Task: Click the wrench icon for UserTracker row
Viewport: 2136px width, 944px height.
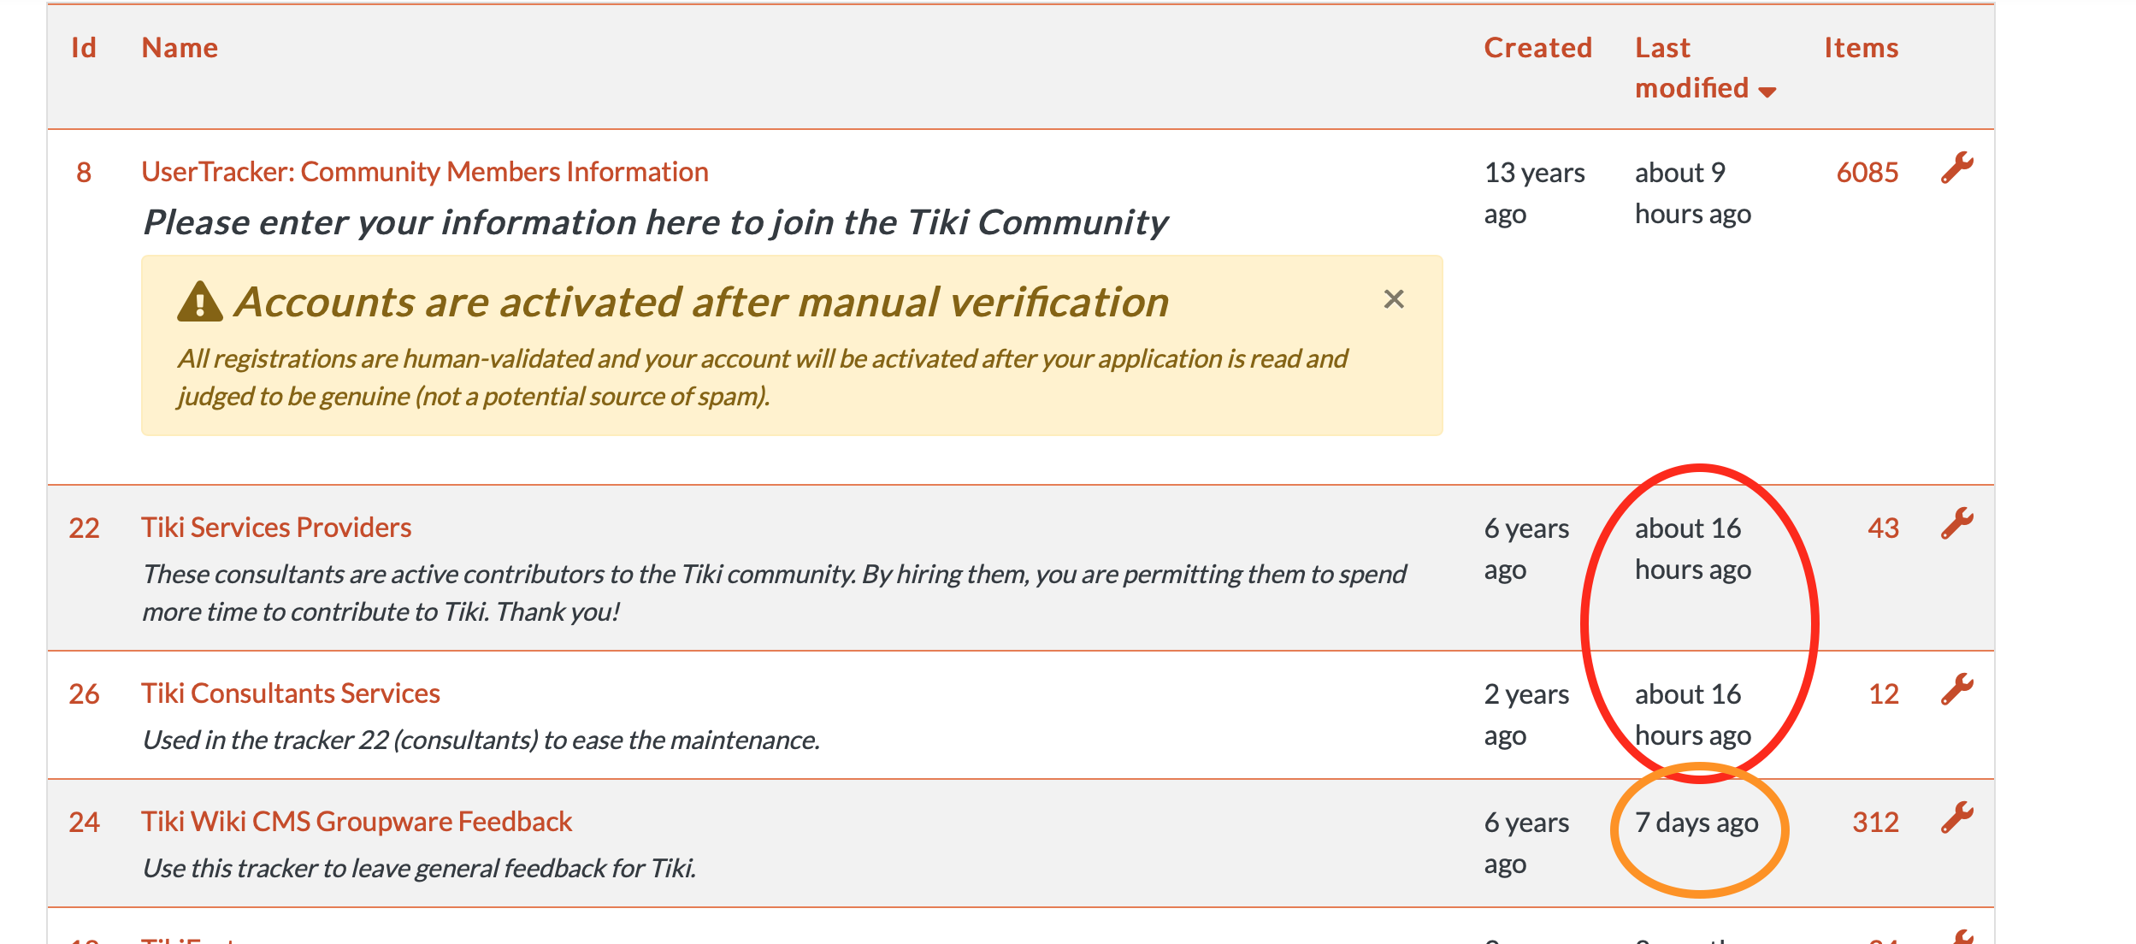Action: point(1956,168)
